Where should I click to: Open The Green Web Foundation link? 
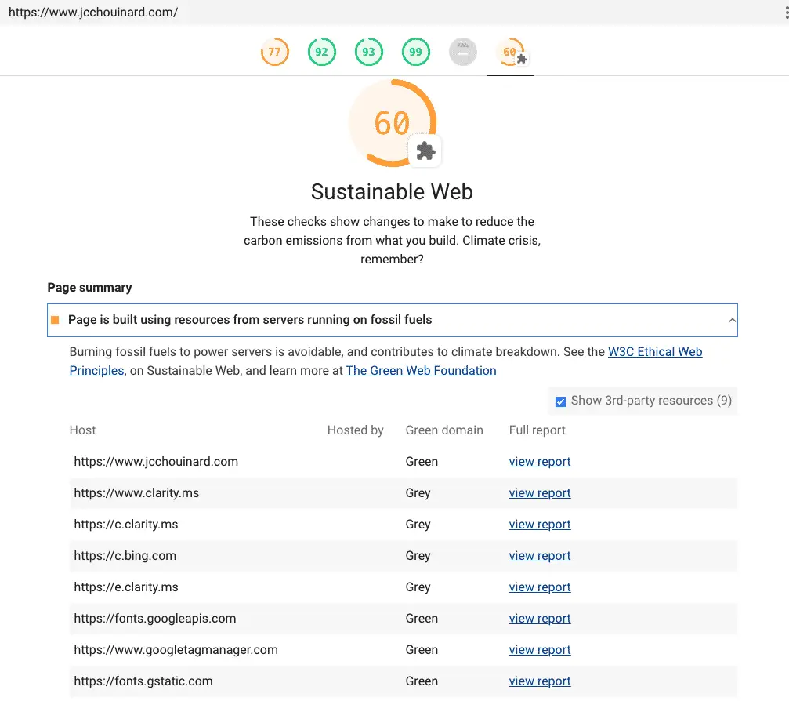point(422,371)
